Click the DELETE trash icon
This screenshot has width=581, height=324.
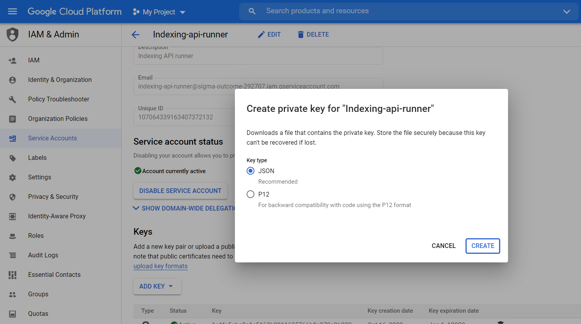(x=300, y=35)
